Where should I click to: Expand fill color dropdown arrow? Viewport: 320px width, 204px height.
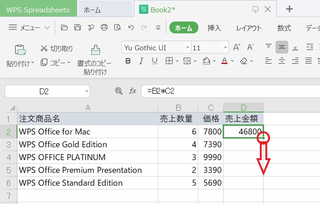pos(214,61)
